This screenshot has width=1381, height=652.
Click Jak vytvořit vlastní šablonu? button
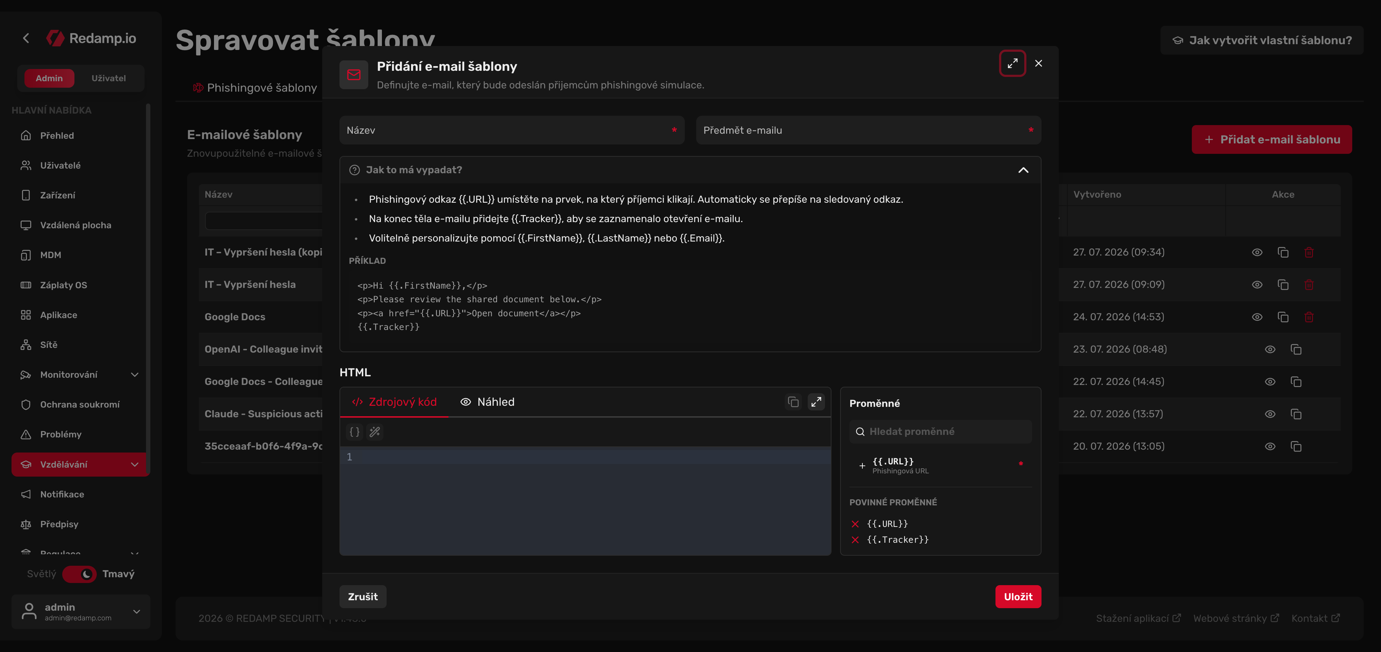(x=1262, y=40)
